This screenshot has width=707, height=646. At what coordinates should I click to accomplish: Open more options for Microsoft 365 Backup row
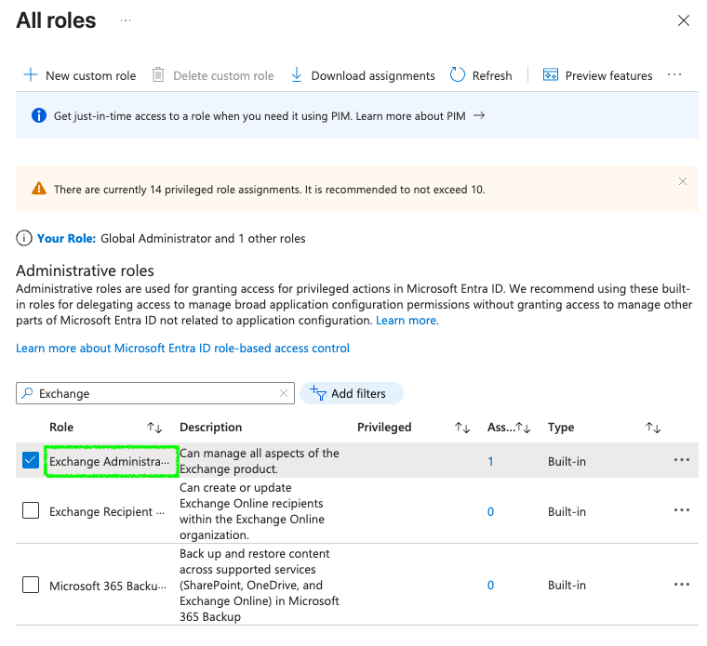click(681, 585)
